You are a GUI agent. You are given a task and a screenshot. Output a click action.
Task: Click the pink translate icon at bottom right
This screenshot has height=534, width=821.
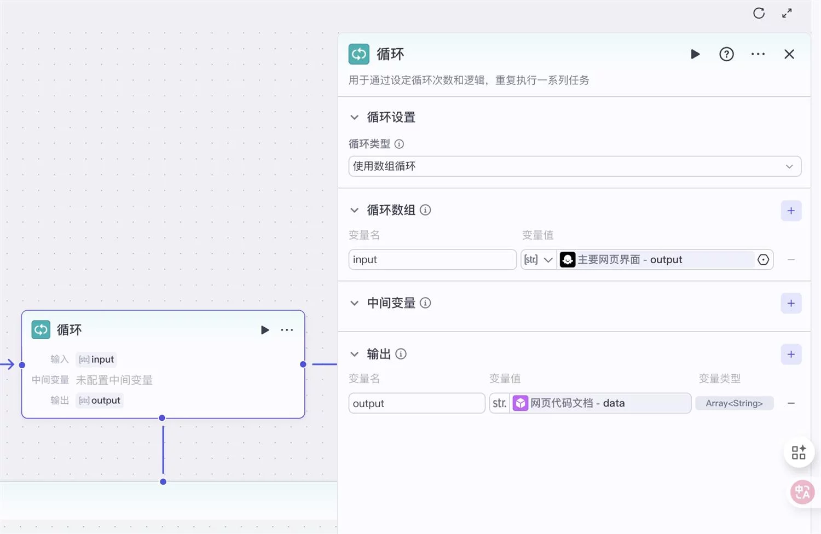point(801,492)
